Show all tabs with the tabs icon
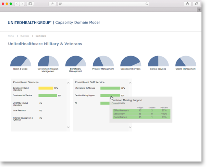The image size is (209, 167). [196, 4]
